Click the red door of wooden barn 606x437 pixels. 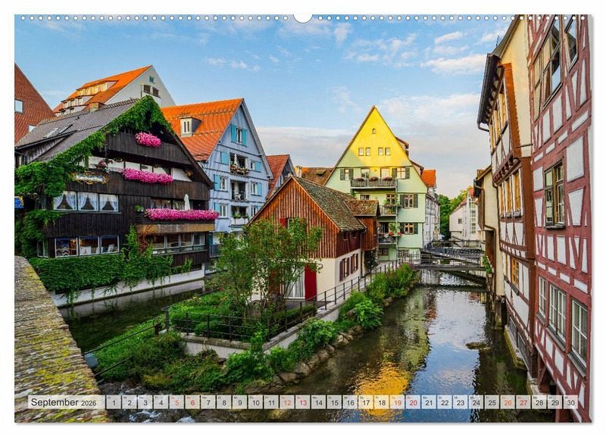[x=311, y=282]
